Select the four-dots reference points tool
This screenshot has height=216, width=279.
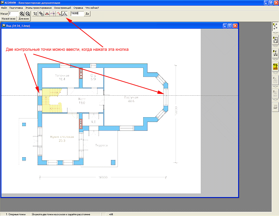tap(35, 14)
